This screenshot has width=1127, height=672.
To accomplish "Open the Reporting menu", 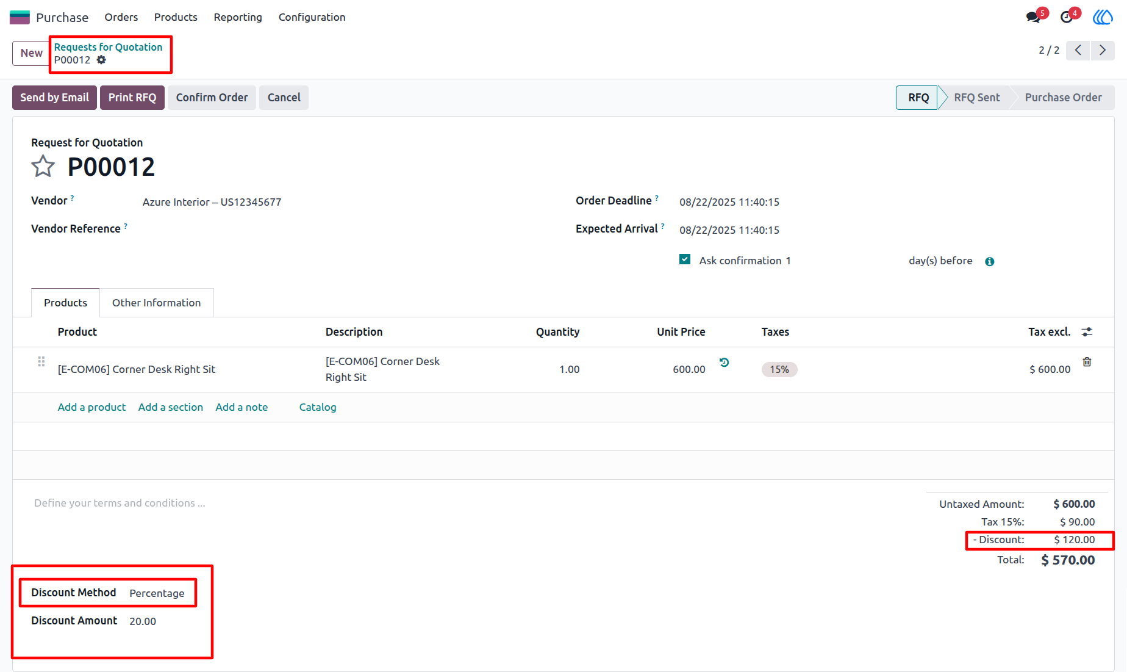I will pyautogui.click(x=238, y=17).
